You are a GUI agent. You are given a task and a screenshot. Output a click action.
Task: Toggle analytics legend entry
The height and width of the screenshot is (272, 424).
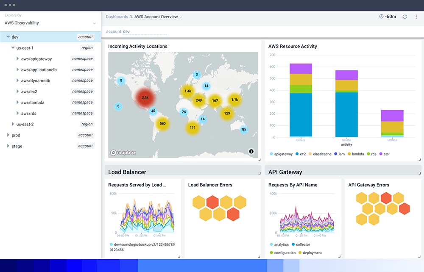[x=279, y=244]
